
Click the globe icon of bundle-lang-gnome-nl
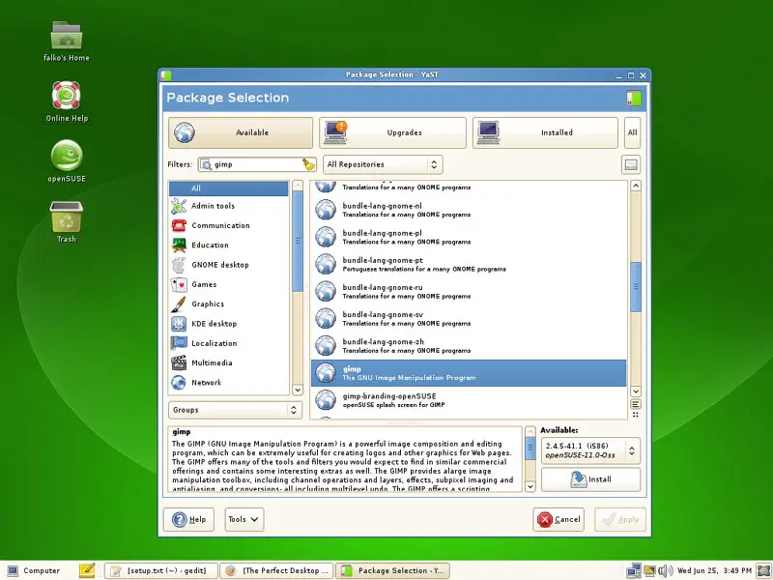click(x=326, y=210)
